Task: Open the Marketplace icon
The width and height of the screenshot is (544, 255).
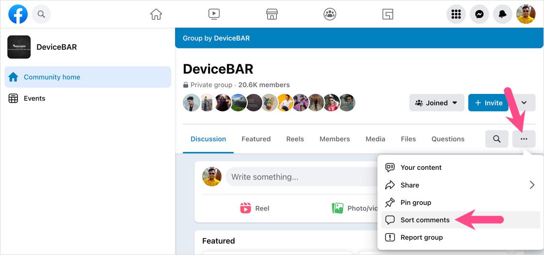Action: 272,14
